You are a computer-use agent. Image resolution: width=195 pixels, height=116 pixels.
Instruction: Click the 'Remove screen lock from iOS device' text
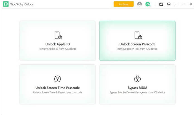click(x=137, y=49)
